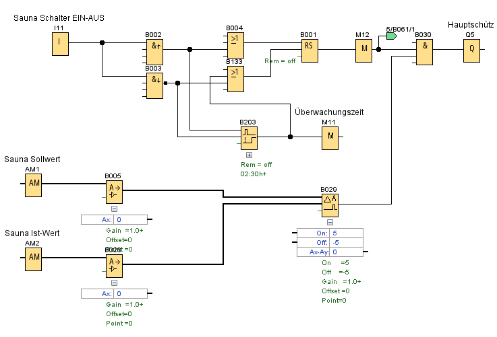Click the Q5 Hauptschütz output block
497x337 pixels.
click(x=471, y=50)
